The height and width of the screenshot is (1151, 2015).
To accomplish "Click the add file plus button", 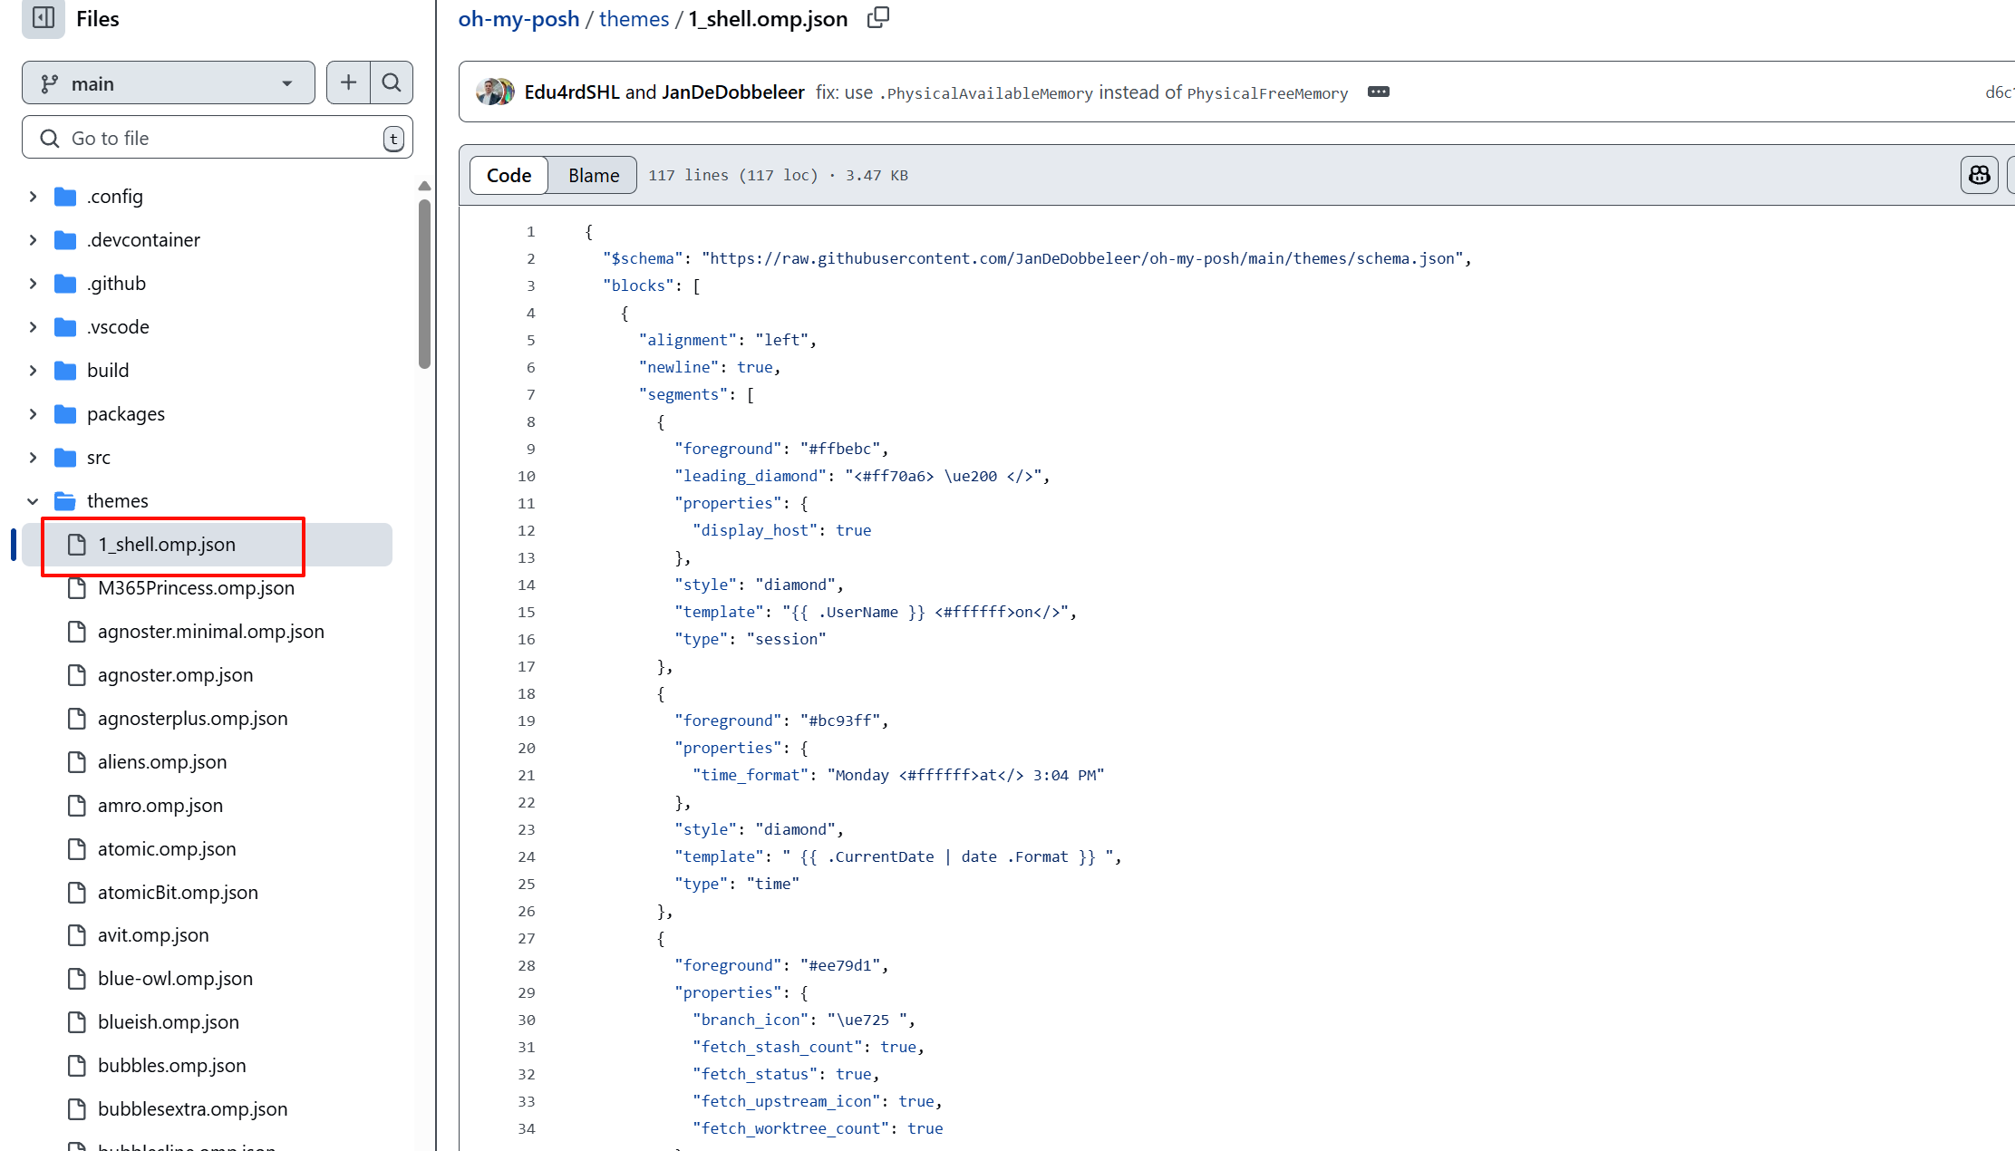I will pos(348,83).
